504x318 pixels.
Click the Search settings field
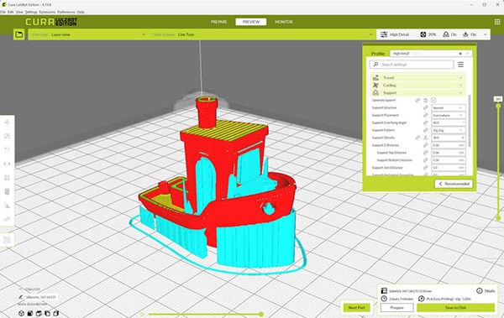(412, 65)
